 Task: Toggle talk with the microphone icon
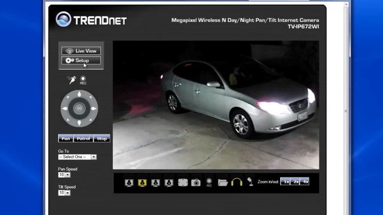[250, 182]
